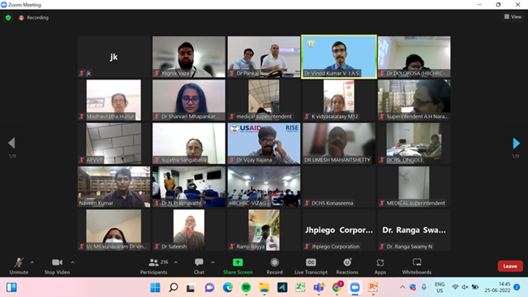Expand arrow next to Participants
The width and height of the screenshot is (528, 297).
pos(175,262)
